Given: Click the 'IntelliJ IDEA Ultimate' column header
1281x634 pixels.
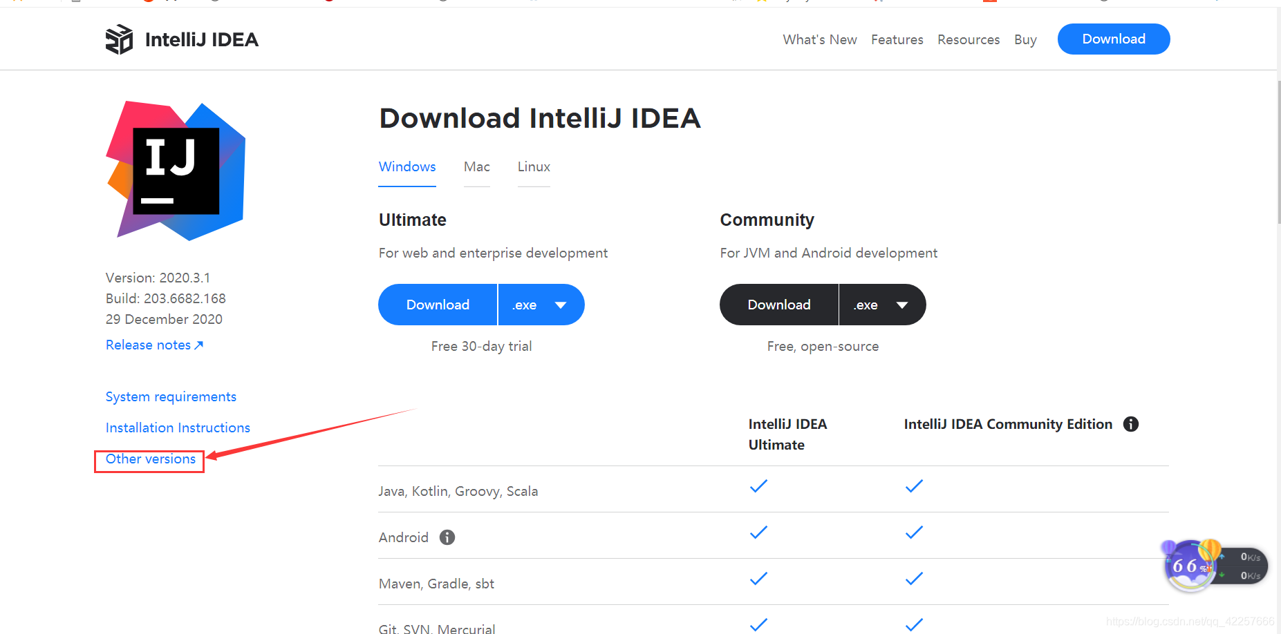Looking at the screenshot, I should click(787, 434).
